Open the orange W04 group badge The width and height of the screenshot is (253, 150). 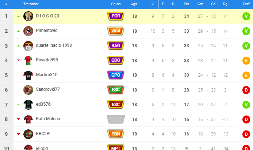tap(116, 31)
